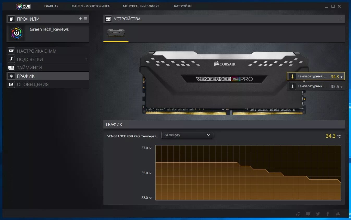The height and width of the screenshot is (220, 351).
Task: Select the Vengeance RGB Pro device thumbnail
Action: (116, 33)
